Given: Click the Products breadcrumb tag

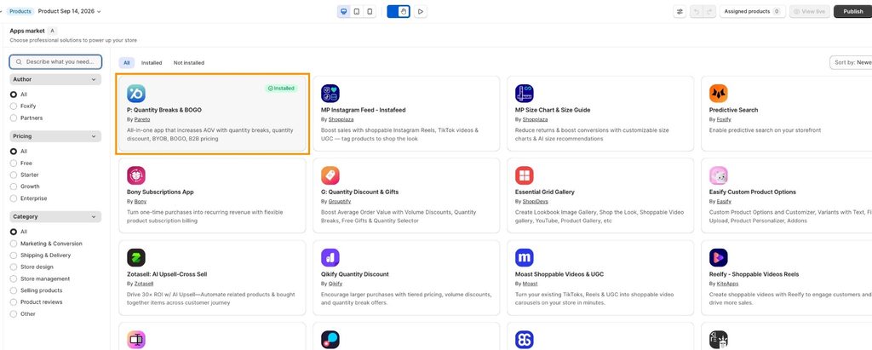Looking at the screenshot, I should 20,11.
